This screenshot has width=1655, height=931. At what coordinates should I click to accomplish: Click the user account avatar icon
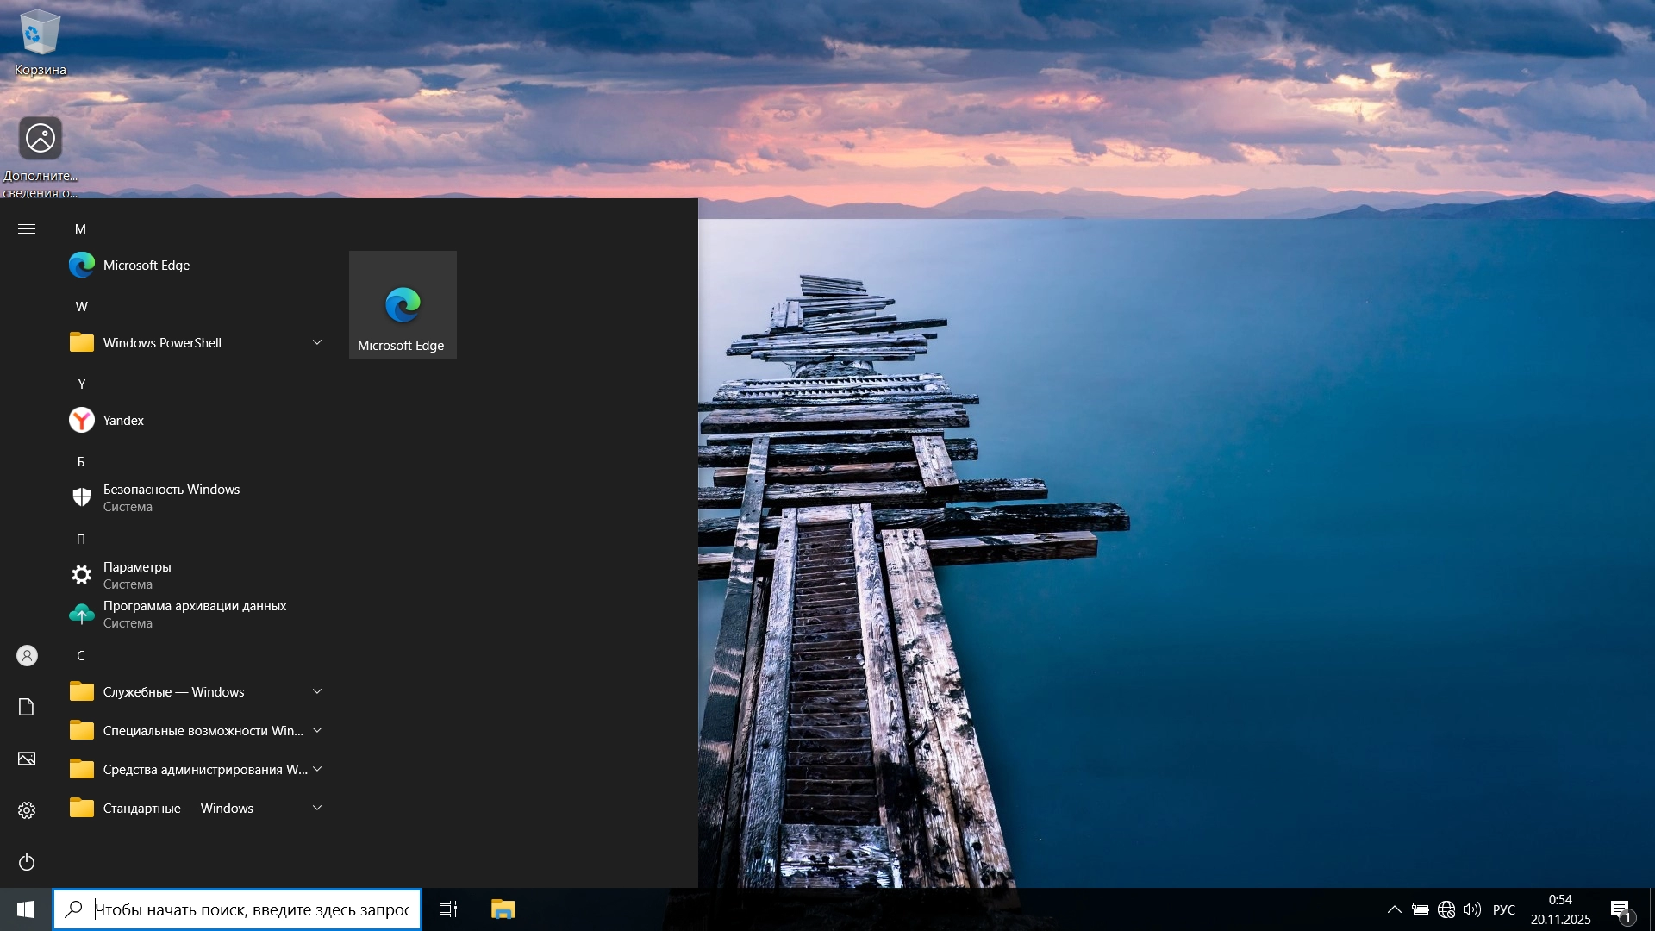click(x=27, y=656)
